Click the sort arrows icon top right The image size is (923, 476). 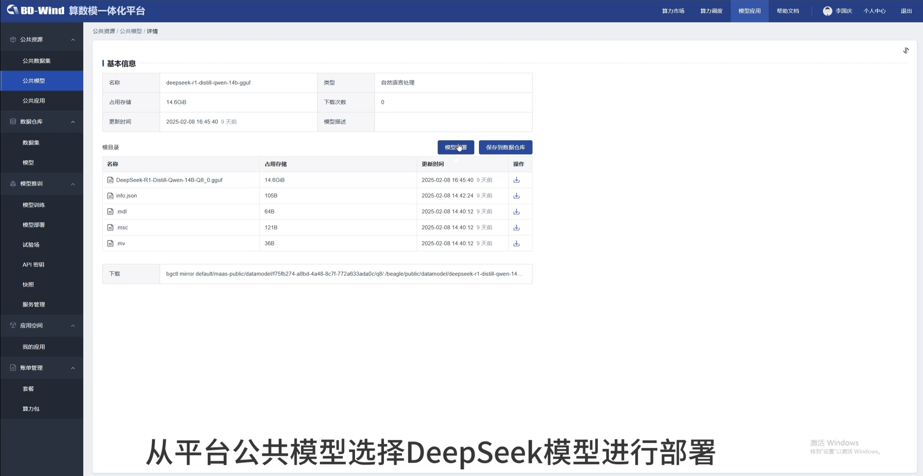(x=906, y=51)
